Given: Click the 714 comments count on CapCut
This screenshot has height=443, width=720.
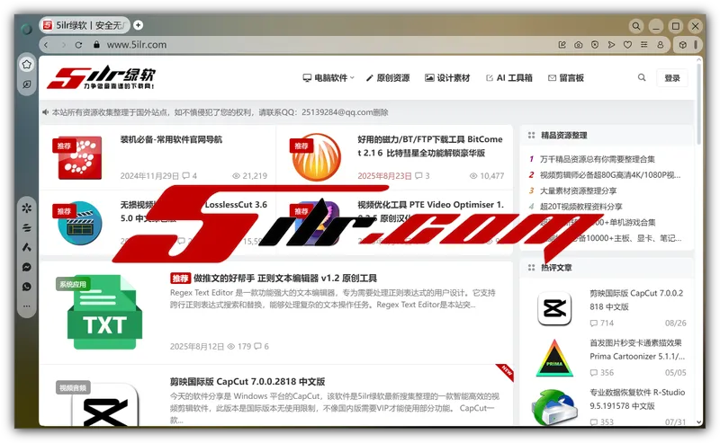Looking at the screenshot, I should [x=601, y=323].
